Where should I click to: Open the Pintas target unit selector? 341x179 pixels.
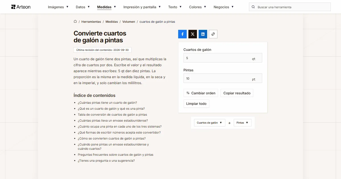click(243, 123)
